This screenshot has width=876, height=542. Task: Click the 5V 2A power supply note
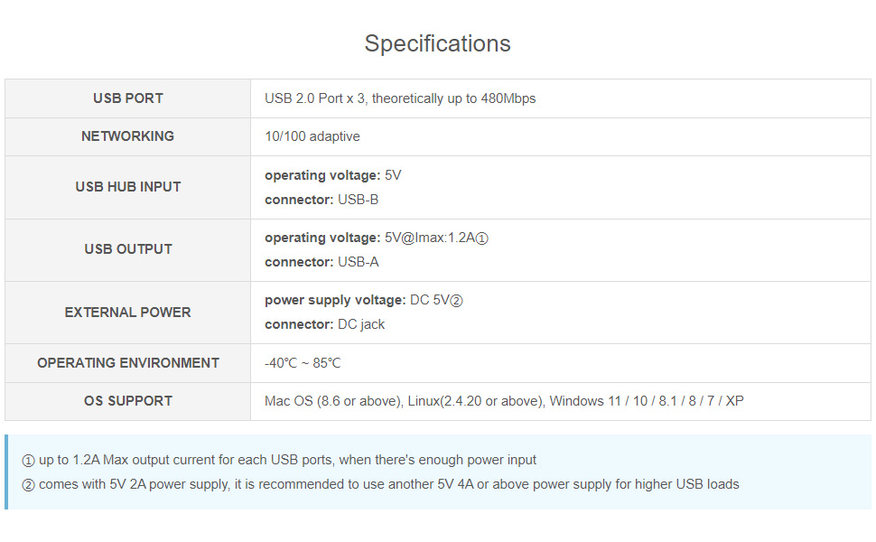pyautogui.click(x=389, y=484)
